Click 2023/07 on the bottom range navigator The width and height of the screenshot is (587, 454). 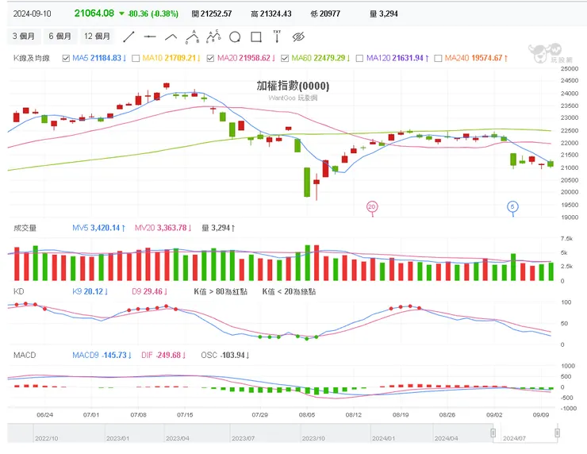tap(244, 438)
